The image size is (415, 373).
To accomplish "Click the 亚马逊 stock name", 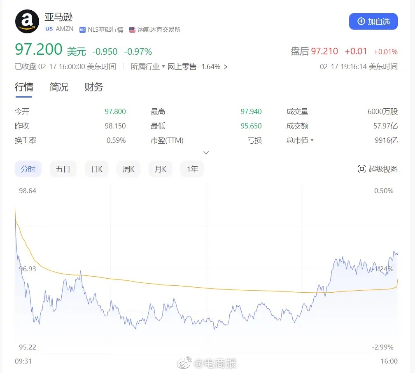I will (58, 17).
